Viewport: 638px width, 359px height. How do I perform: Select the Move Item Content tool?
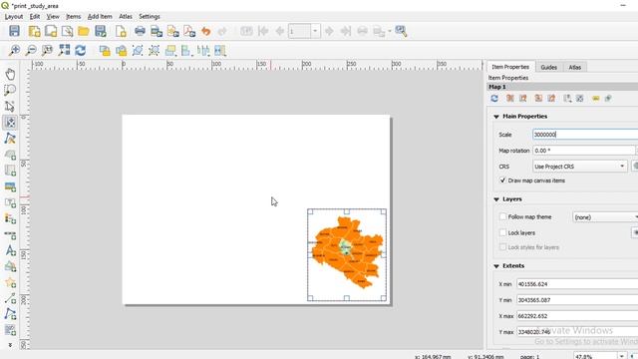(10, 122)
